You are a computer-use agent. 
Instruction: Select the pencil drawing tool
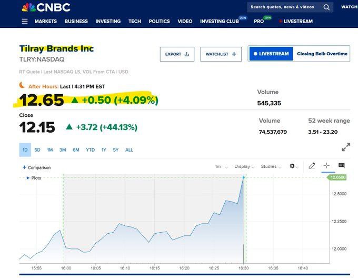click(x=312, y=166)
